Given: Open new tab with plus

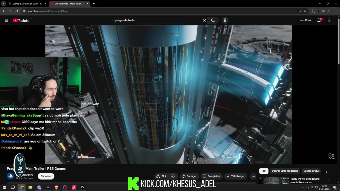Looking at the screenshot, I should (94, 4).
